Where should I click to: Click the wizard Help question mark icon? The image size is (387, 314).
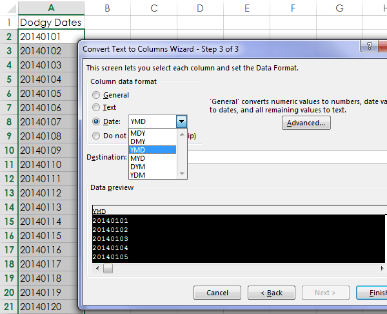pyautogui.click(x=369, y=46)
